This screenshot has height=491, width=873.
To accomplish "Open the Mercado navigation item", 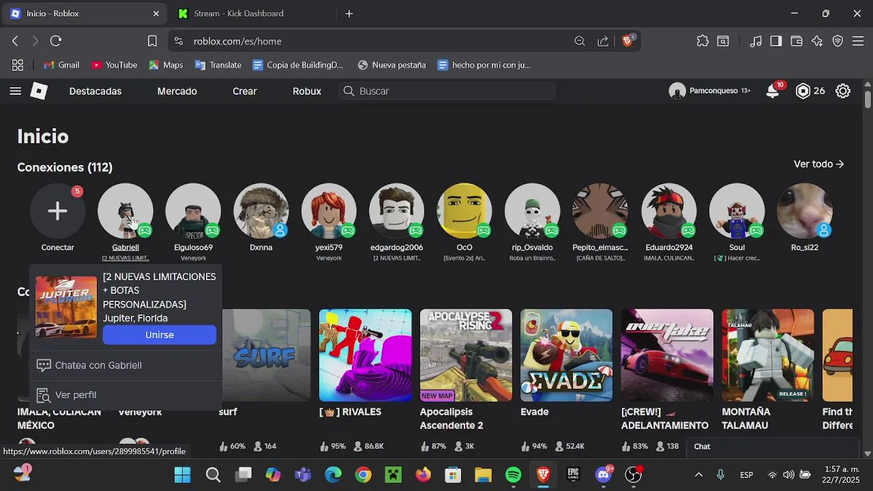I will pyautogui.click(x=177, y=91).
